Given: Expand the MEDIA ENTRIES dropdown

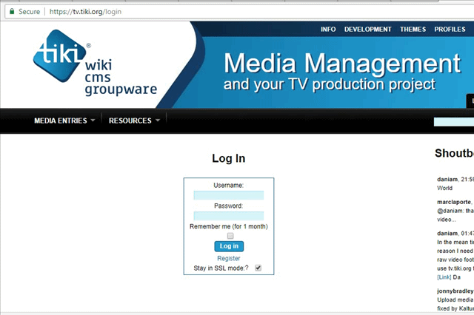Looking at the screenshot, I should point(64,121).
